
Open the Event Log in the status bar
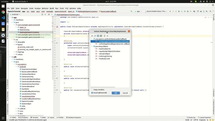coord(191,117)
